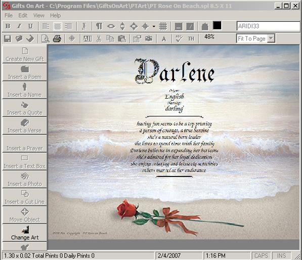Click the ARIDI33 font name field

coord(268,26)
